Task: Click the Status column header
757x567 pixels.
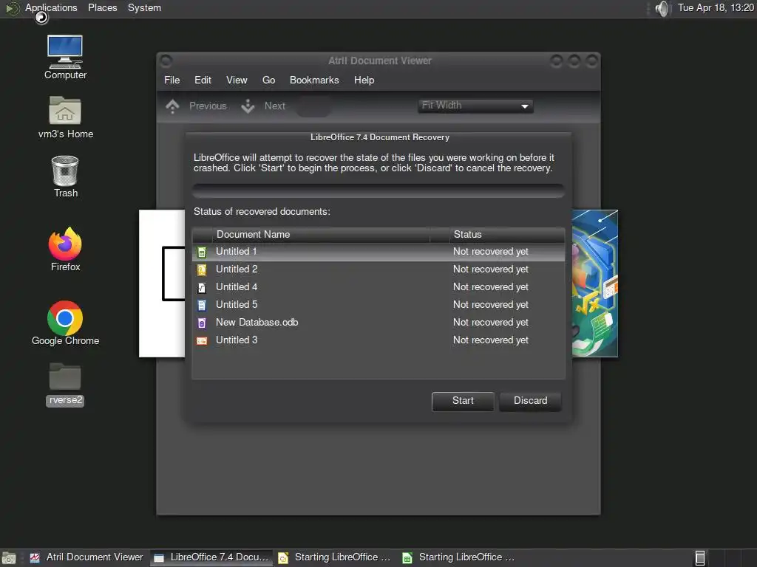Action: [x=507, y=235]
